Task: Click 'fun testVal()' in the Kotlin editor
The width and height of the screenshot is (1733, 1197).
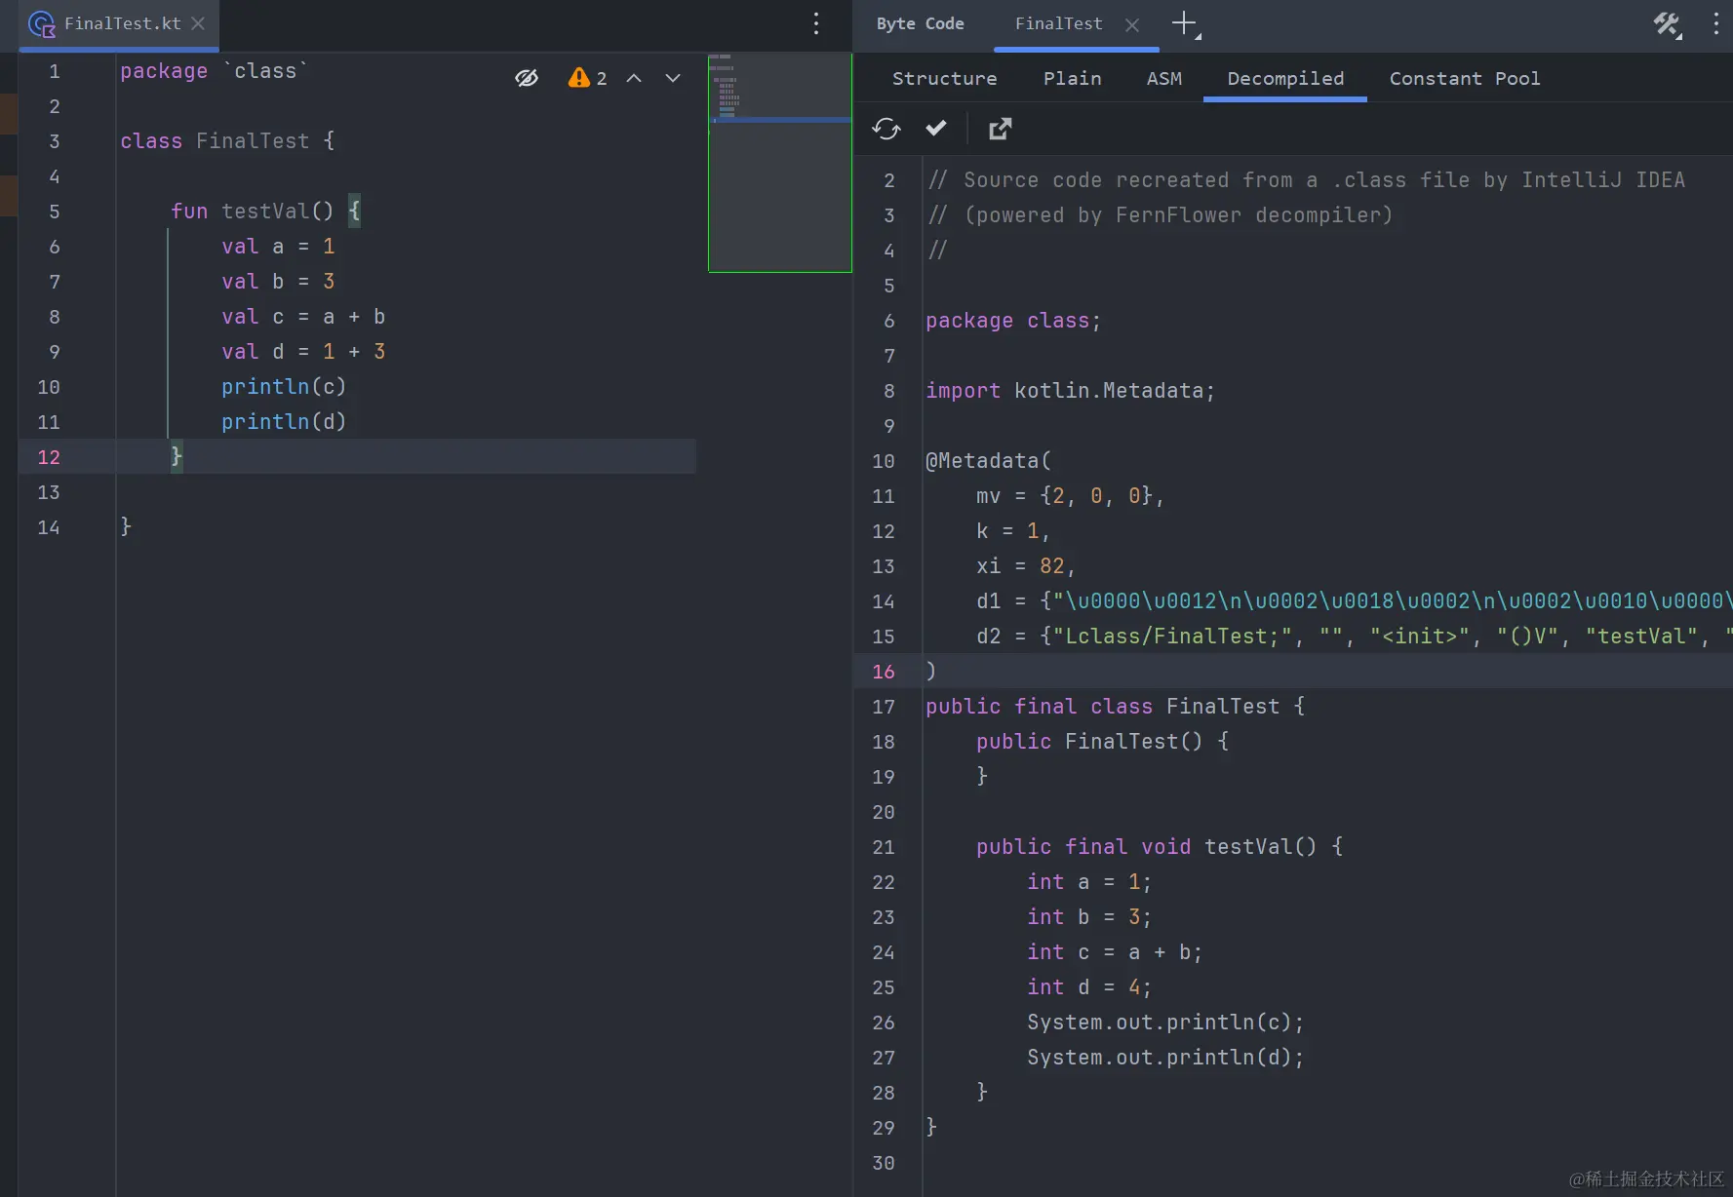Action: (x=253, y=212)
